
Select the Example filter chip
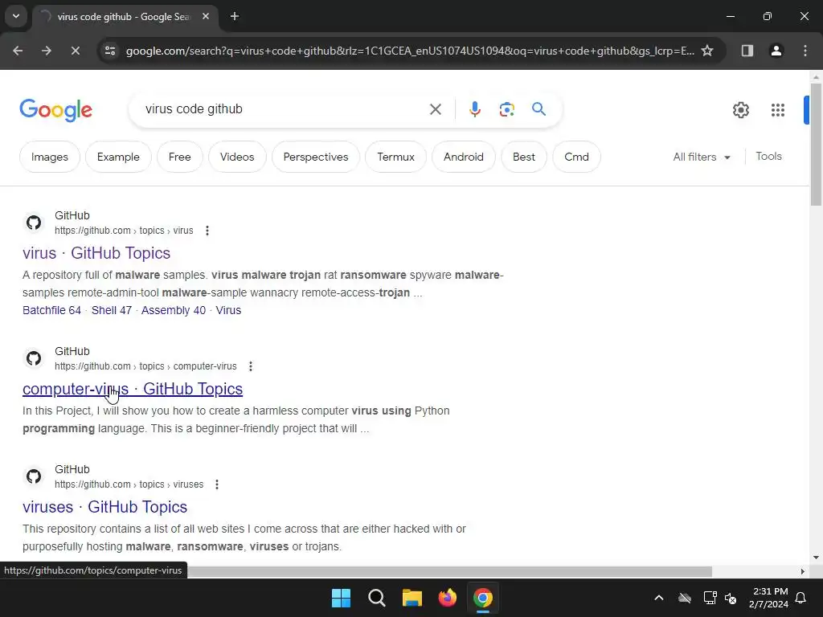pos(118,157)
